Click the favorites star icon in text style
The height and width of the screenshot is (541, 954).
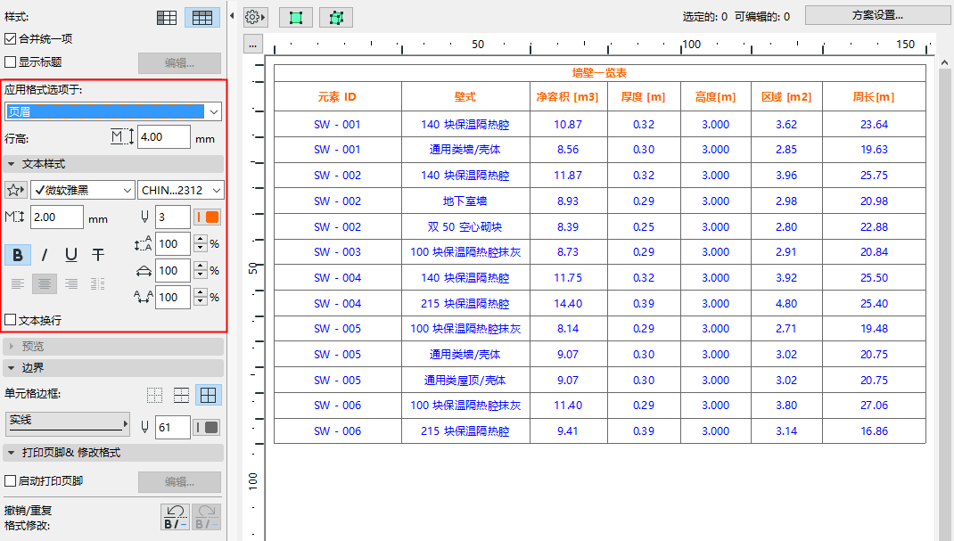pos(16,190)
